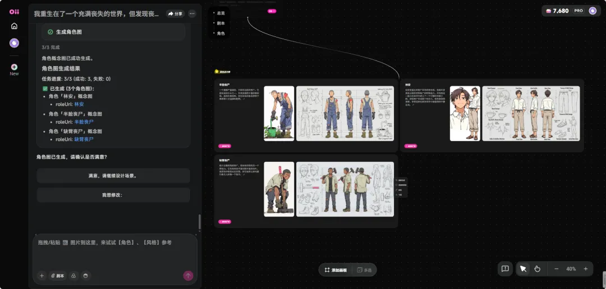Choose 我想修改 reply option
The height and width of the screenshot is (289, 606).
[113, 195]
